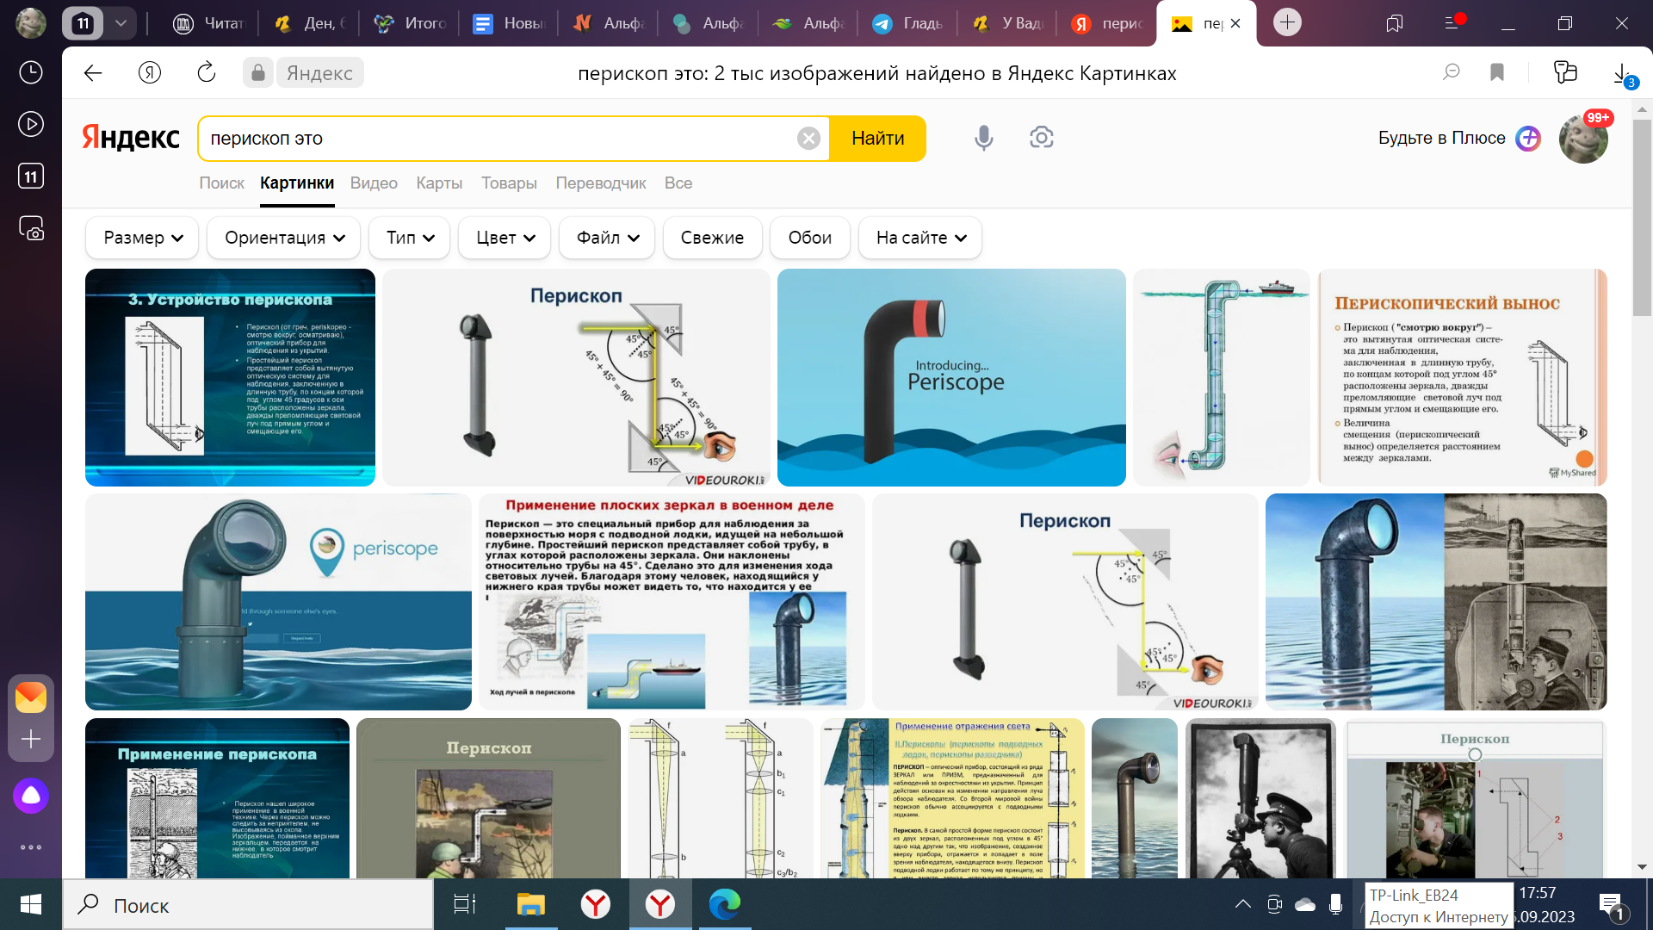This screenshot has height=930, width=1653.
Task: Expand the Размер dropdown
Action: point(143,238)
